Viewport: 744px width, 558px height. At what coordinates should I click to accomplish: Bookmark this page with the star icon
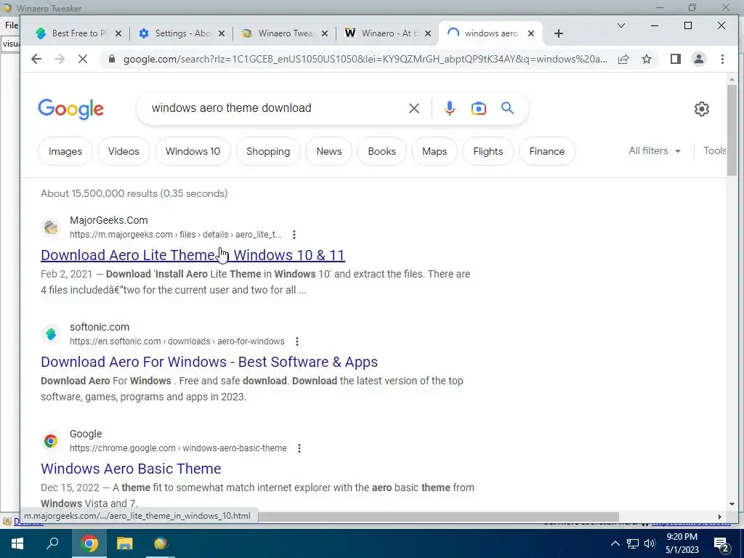tap(647, 59)
